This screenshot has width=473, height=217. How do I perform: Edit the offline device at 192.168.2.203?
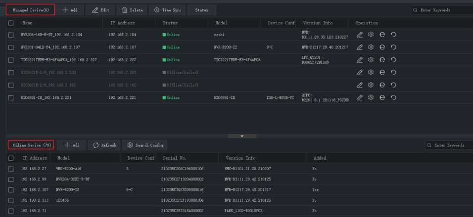360,73
